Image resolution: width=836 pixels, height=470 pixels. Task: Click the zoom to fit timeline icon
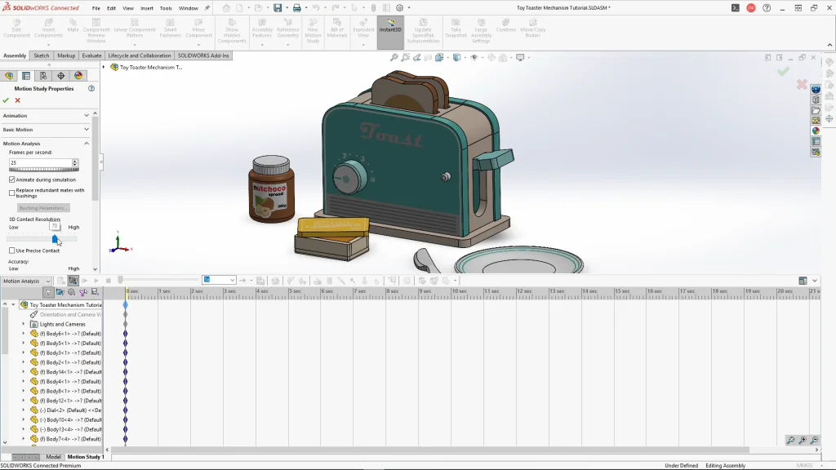(x=790, y=441)
